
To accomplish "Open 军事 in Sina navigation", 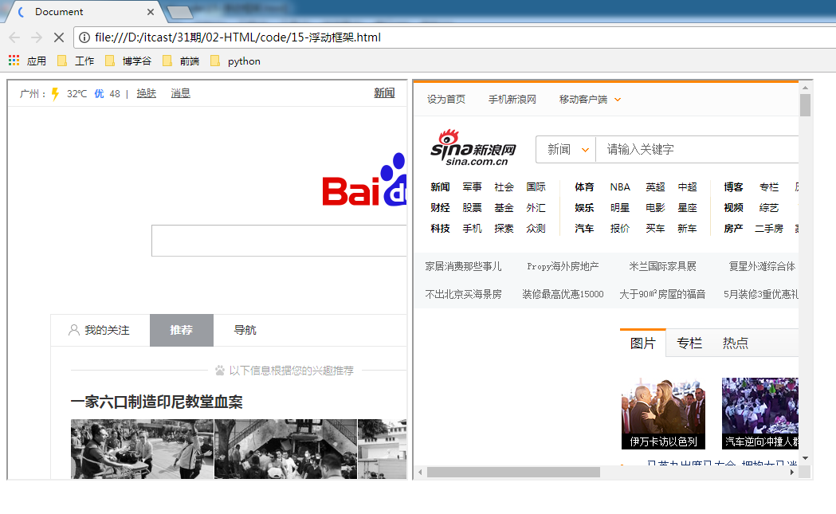I will pyautogui.click(x=472, y=187).
